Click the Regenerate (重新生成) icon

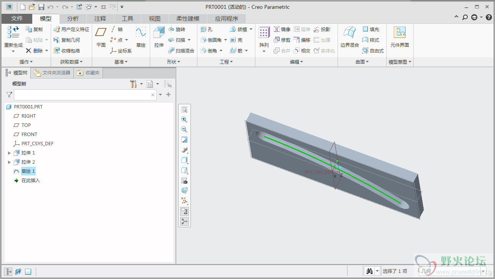13,32
